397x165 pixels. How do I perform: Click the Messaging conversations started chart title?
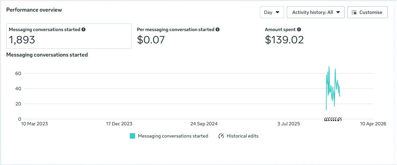pos(47,55)
